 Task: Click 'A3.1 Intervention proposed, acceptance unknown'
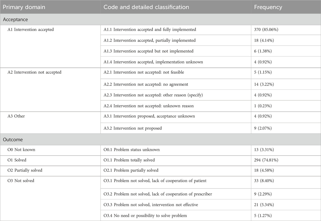[x=149, y=116]
